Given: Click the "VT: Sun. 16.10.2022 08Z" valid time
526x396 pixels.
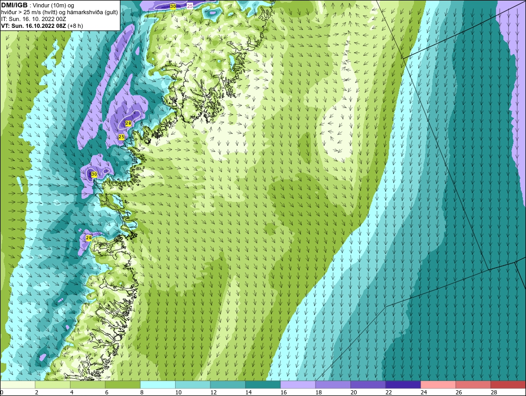Looking at the screenshot, I should point(34,26).
